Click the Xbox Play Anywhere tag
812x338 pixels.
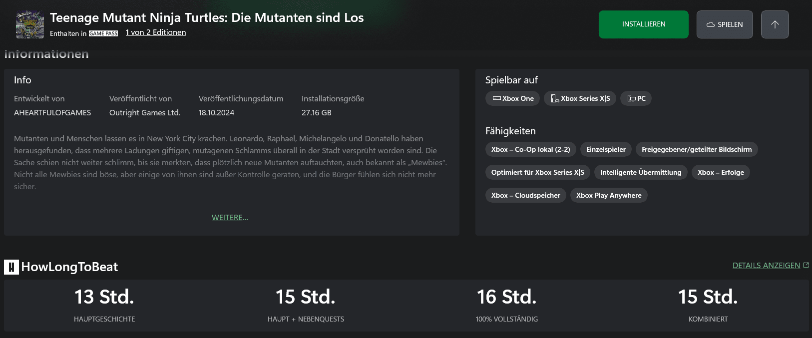(x=609, y=195)
